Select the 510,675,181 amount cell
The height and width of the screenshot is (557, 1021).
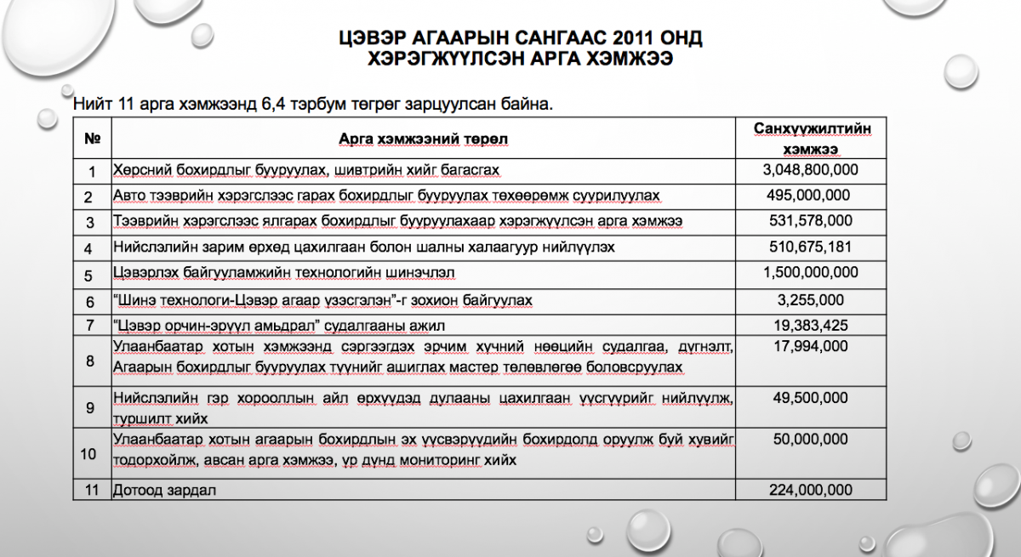(x=812, y=247)
